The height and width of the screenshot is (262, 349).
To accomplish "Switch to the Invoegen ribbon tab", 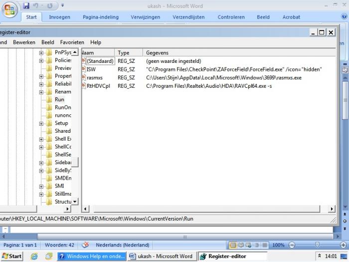I will coord(59,17).
